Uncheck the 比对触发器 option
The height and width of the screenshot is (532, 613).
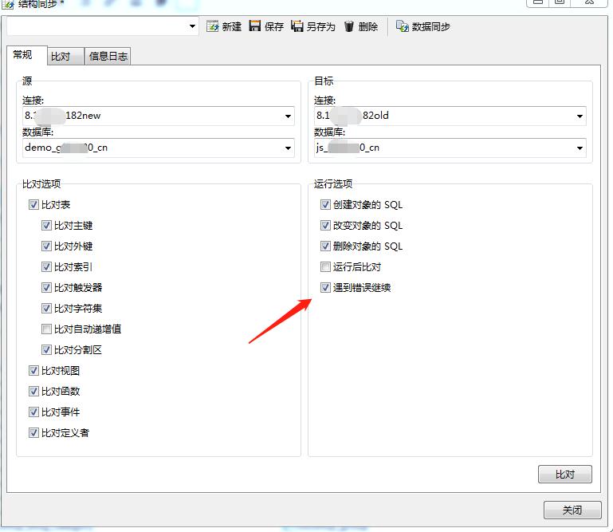tap(46, 288)
